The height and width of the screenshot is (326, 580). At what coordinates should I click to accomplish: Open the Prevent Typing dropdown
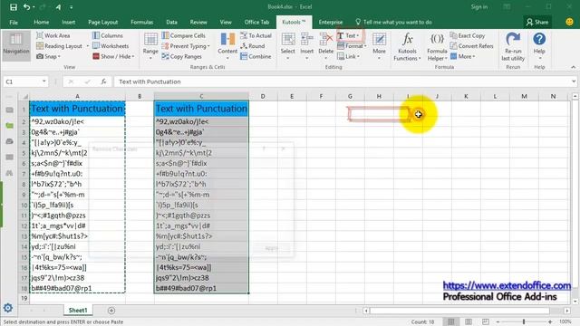pos(186,46)
